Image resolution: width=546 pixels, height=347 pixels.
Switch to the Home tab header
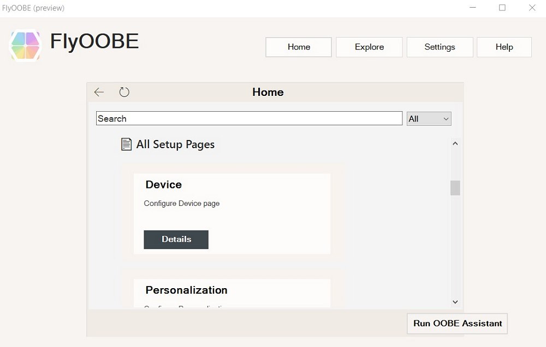[268, 92]
